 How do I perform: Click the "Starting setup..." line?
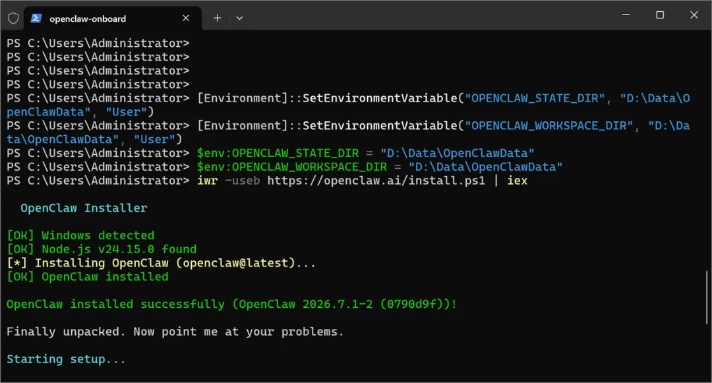(66, 359)
